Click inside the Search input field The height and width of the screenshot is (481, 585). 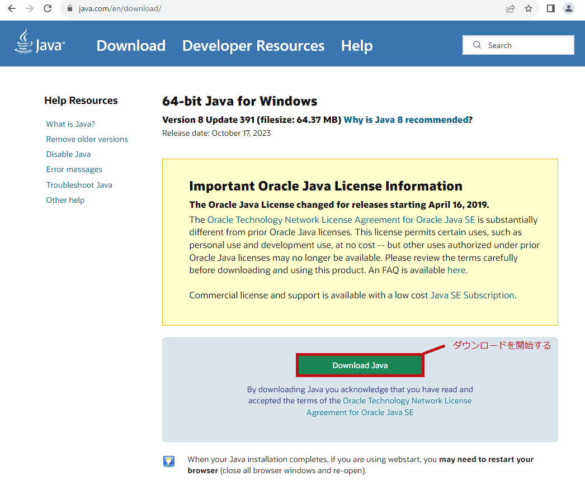tap(518, 45)
